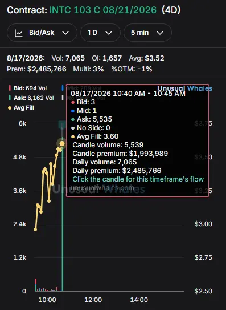Click the white No Side legend marker
This screenshot has height=310, width=226.
pyautogui.click(x=63, y=98)
